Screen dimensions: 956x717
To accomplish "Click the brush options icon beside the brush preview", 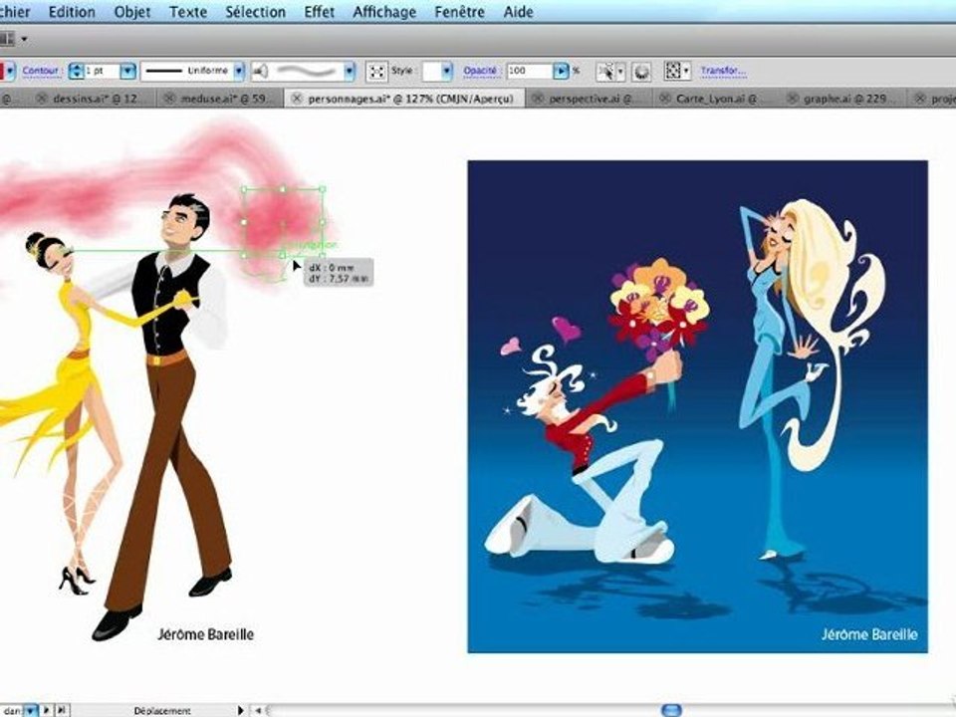I will (260, 72).
